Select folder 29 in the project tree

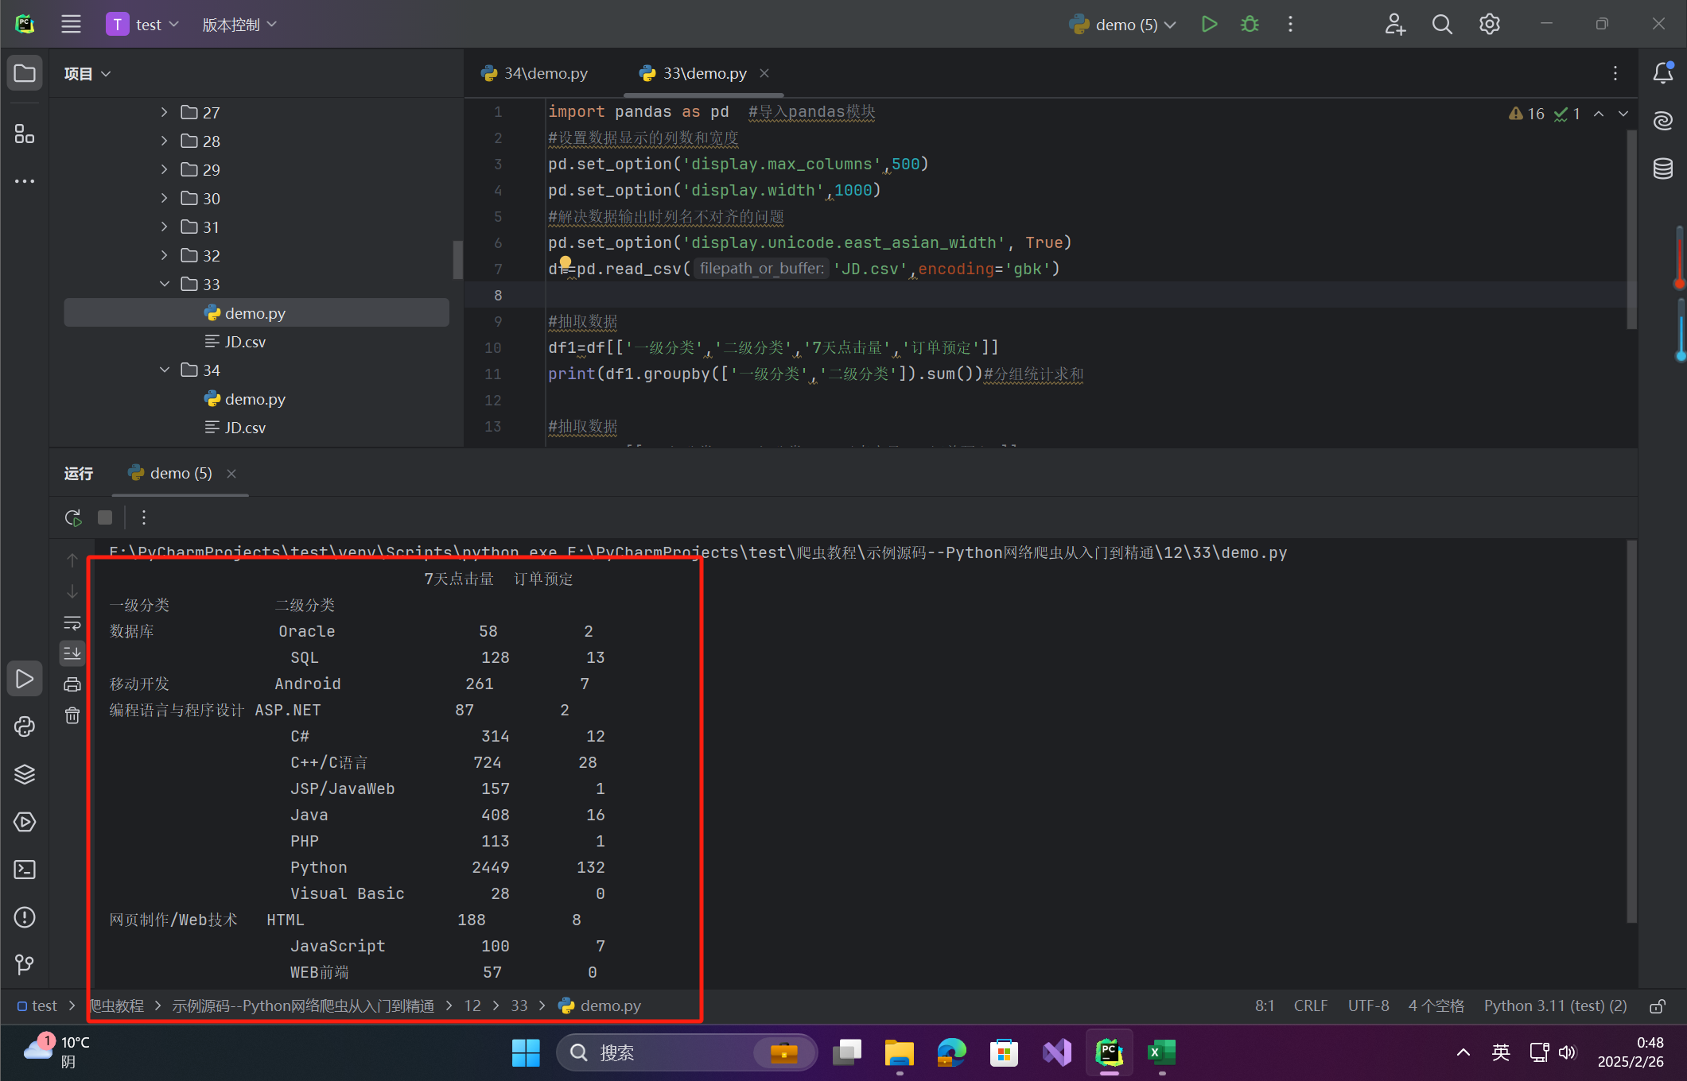(x=200, y=170)
